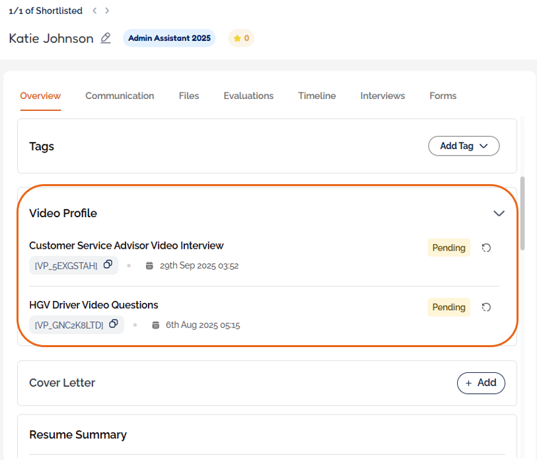Click Pending status of HGV Driver Video Questions
The height and width of the screenshot is (460, 537).
448,308
